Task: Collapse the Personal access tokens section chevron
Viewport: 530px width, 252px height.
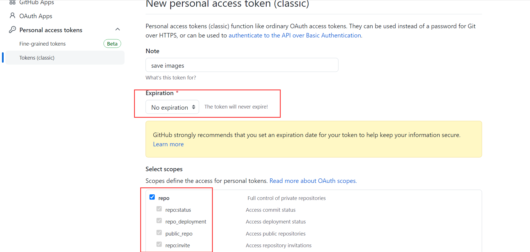Action: [x=118, y=29]
